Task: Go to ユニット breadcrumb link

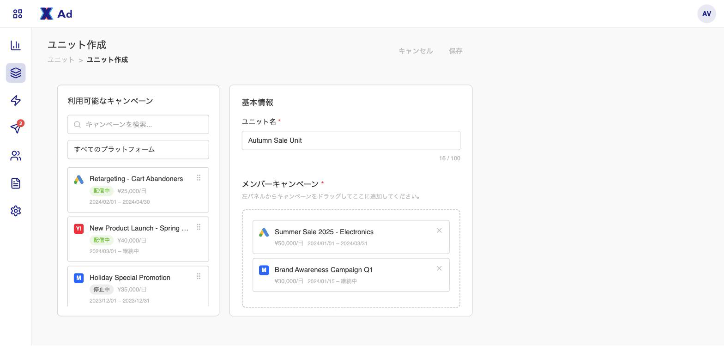Action: coord(61,60)
